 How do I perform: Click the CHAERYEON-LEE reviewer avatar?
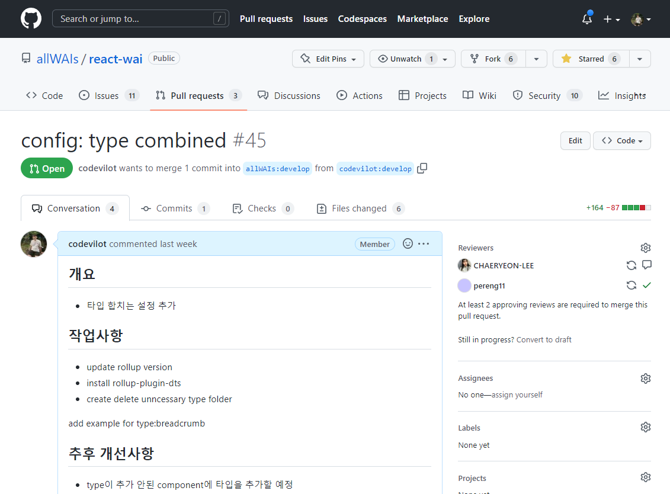(x=464, y=265)
